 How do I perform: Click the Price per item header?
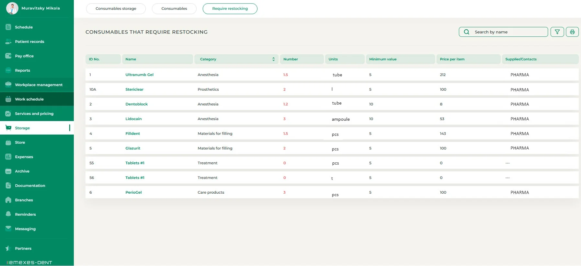(468, 59)
